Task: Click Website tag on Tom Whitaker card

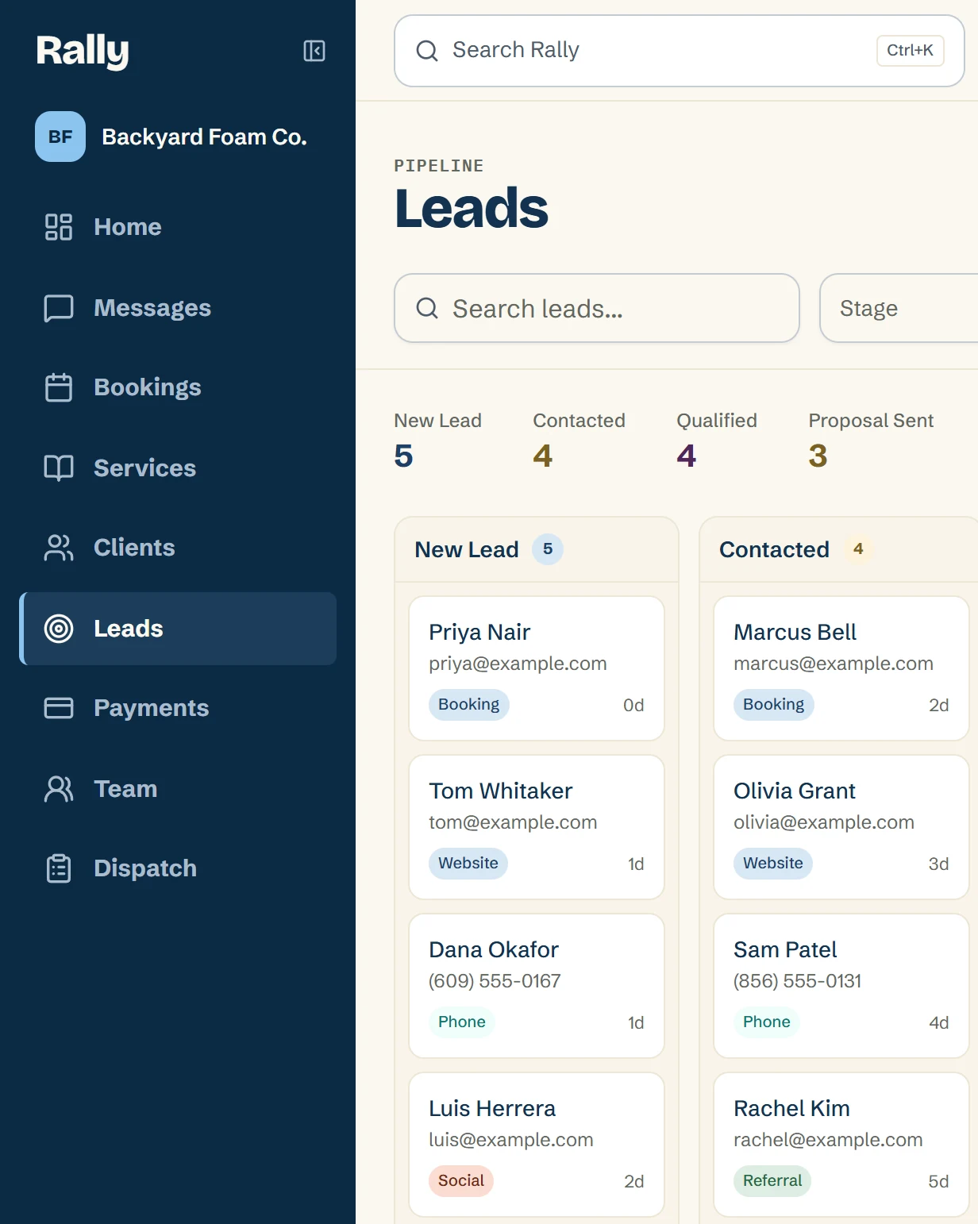Action: pos(468,864)
